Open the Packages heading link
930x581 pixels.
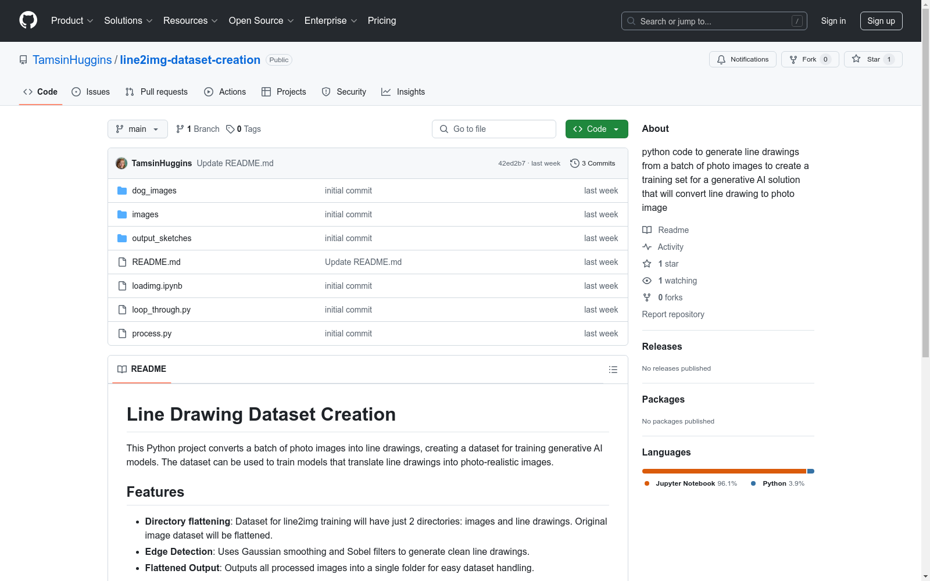[663, 399]
